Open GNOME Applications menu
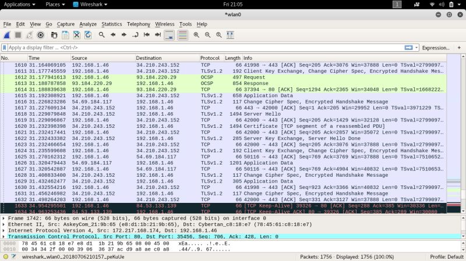The width and height of the screenshot is (466, 261). pyautogui.click(x=19, y=5)
